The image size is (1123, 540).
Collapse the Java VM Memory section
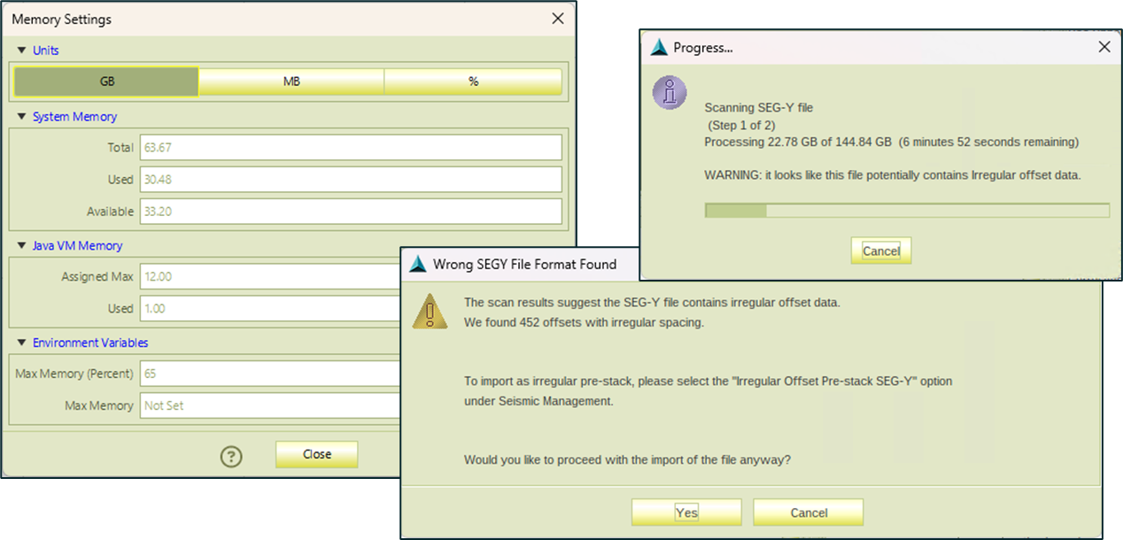(22, 246)
